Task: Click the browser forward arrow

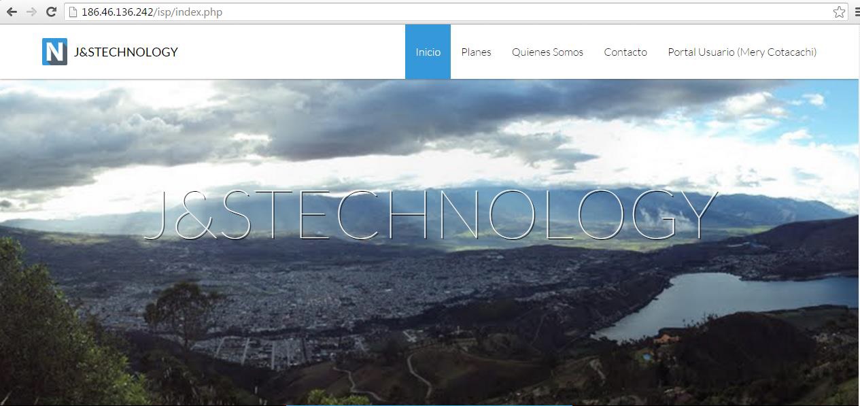Action: (31, 12)
